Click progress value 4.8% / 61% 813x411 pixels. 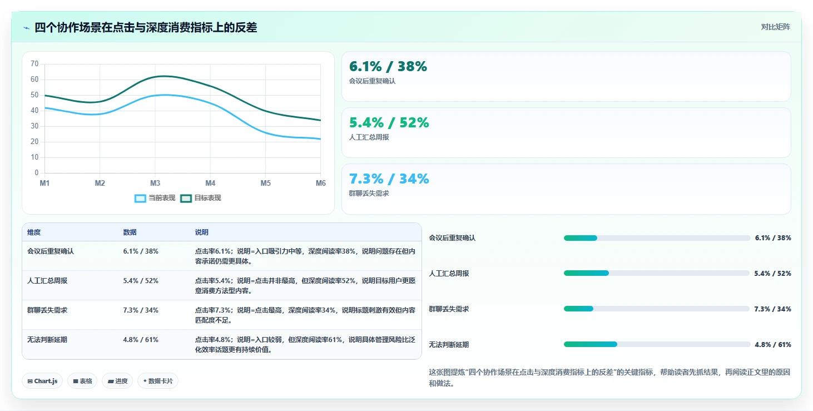773,345
